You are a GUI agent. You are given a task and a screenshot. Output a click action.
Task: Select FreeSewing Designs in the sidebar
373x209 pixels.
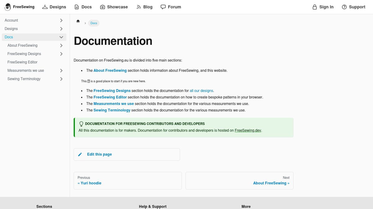(x=24, y=54)
